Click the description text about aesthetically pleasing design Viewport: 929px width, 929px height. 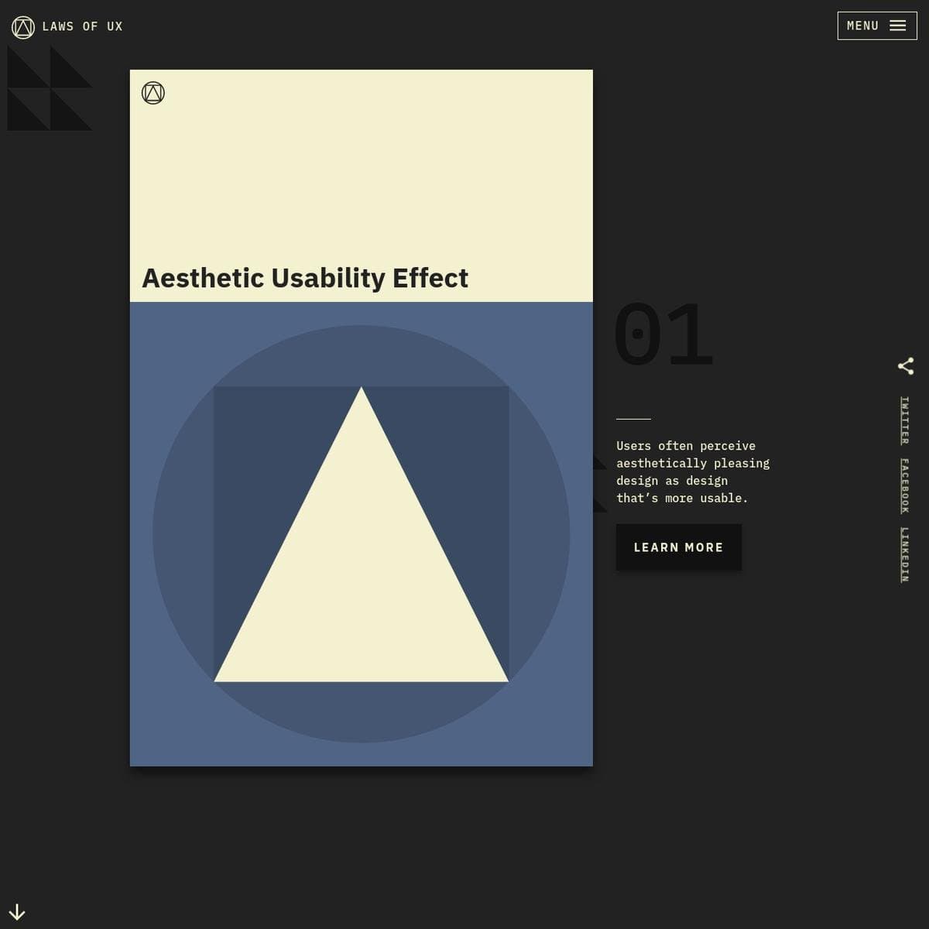tap(692, 471)
